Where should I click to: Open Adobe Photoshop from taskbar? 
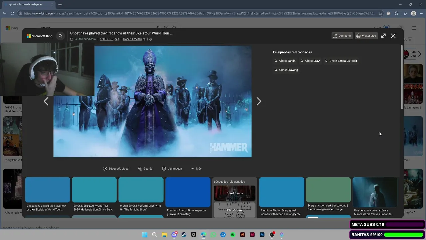[x=262, y=235]
